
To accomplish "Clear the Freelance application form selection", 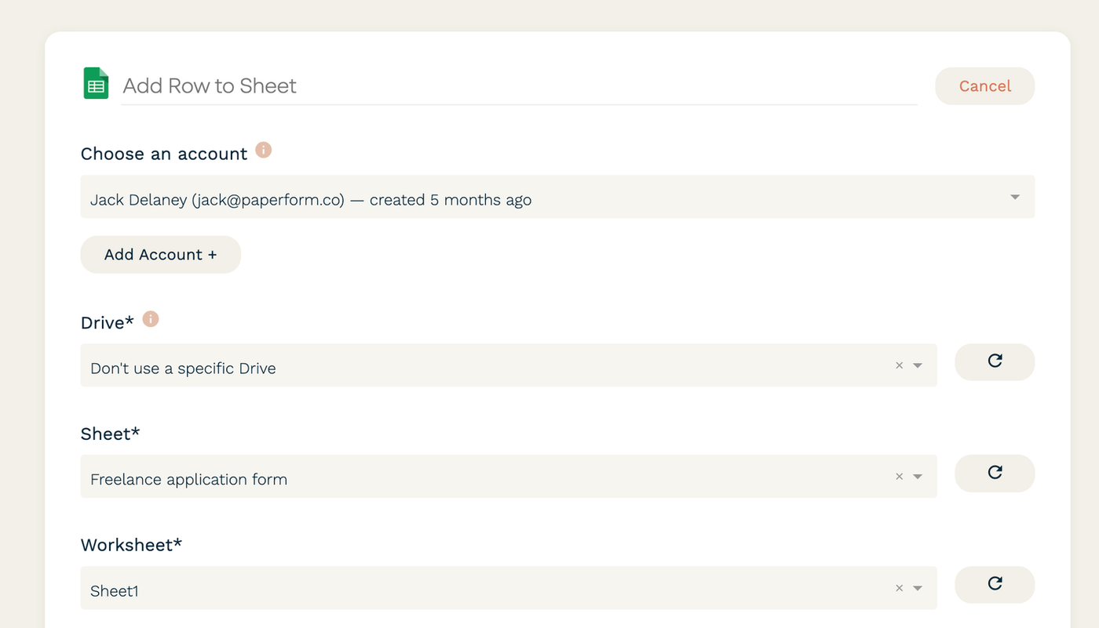I will [900, 477].
